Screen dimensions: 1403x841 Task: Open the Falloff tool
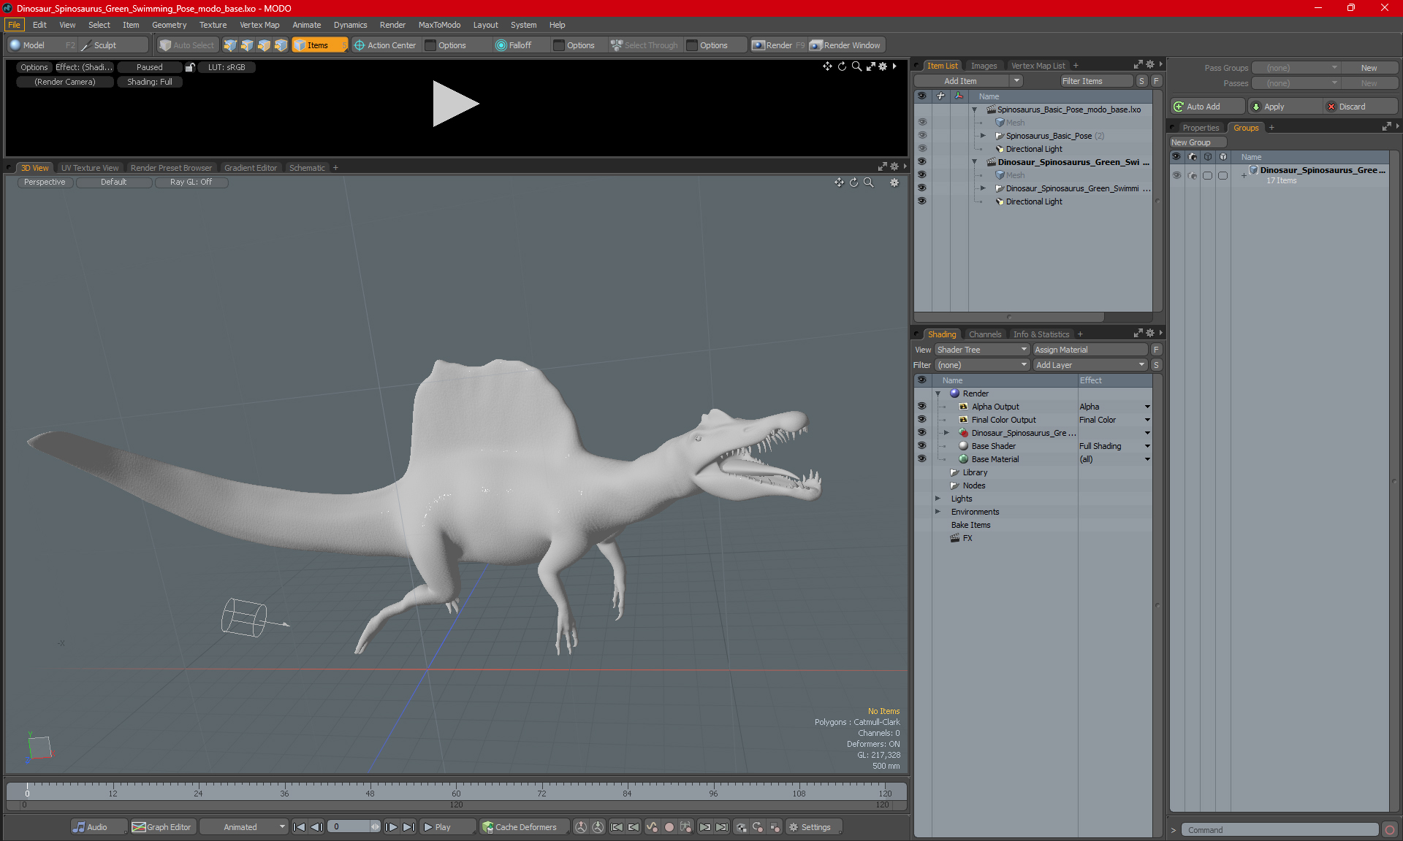[x=514, y=45]
